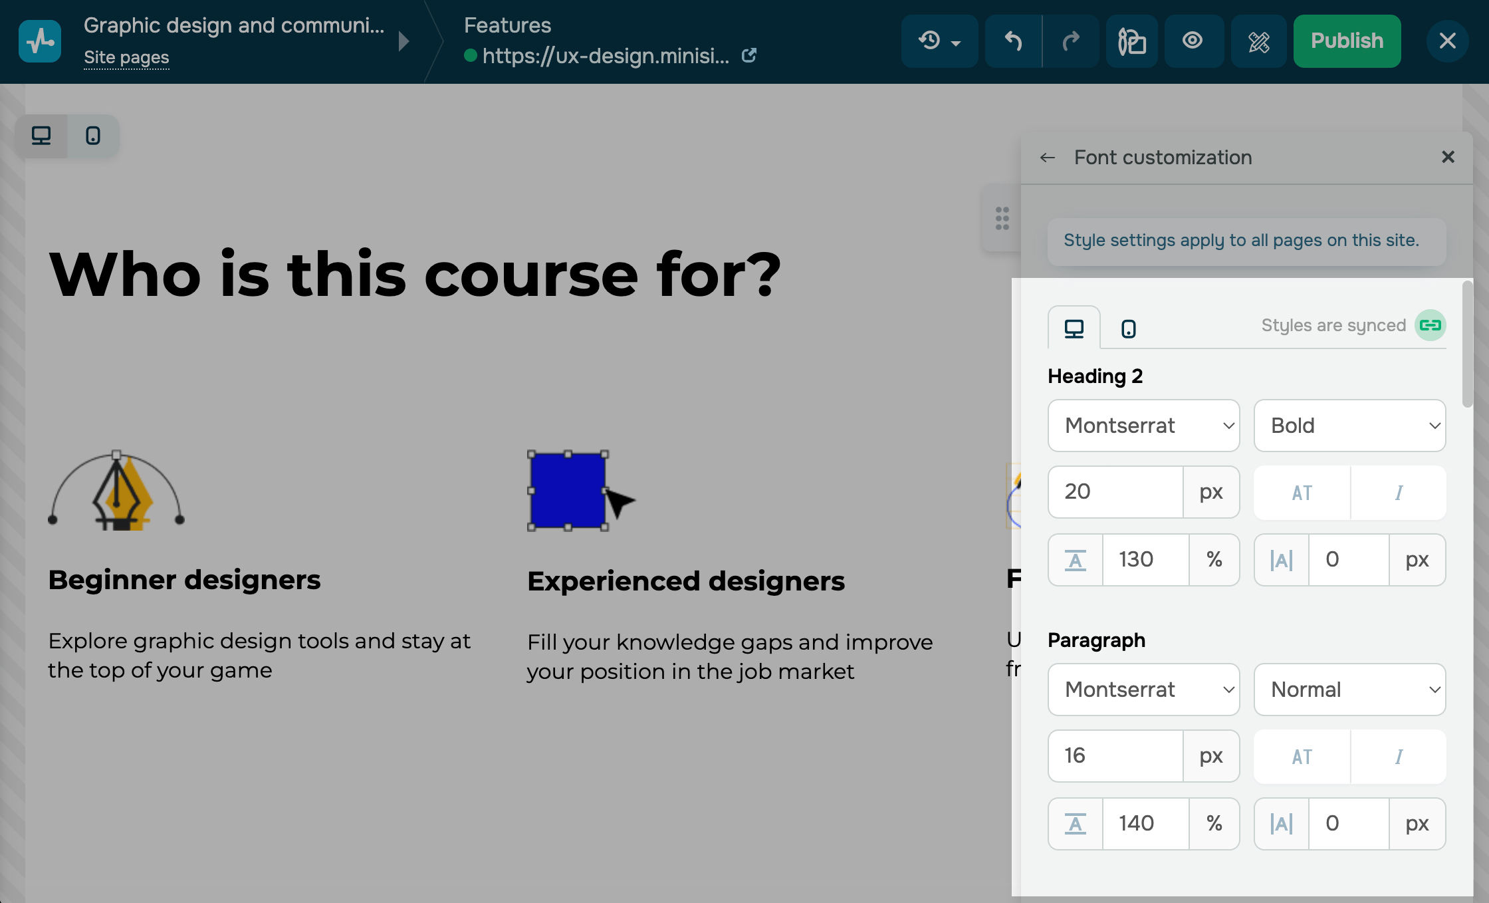
Task: Open the Bold weight dropdown
Action: tap(1349, 426)
